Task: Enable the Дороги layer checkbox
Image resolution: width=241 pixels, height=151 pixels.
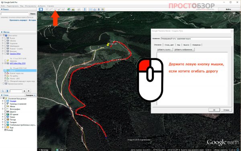Action: (6, 112)
